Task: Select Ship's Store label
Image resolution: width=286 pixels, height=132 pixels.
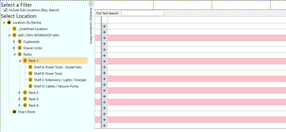Action: 27,112
